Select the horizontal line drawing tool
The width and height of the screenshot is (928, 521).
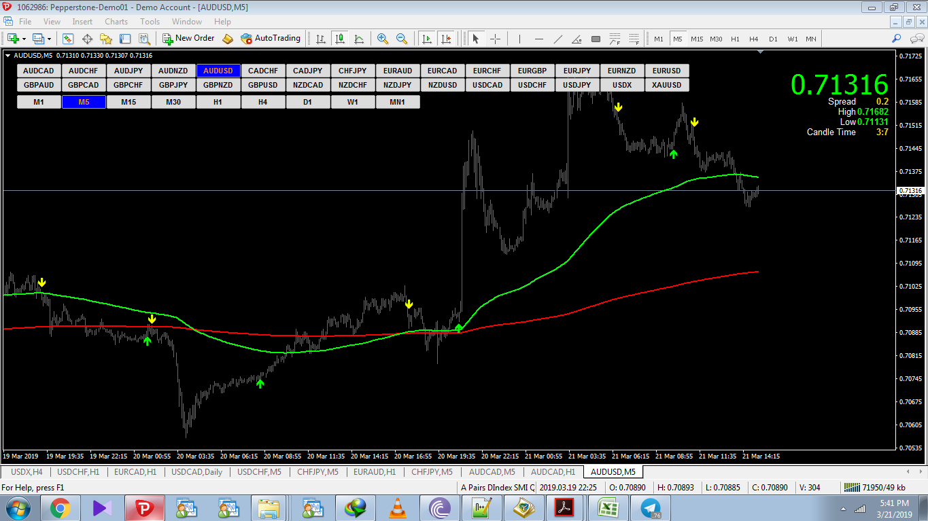[539, 39]
